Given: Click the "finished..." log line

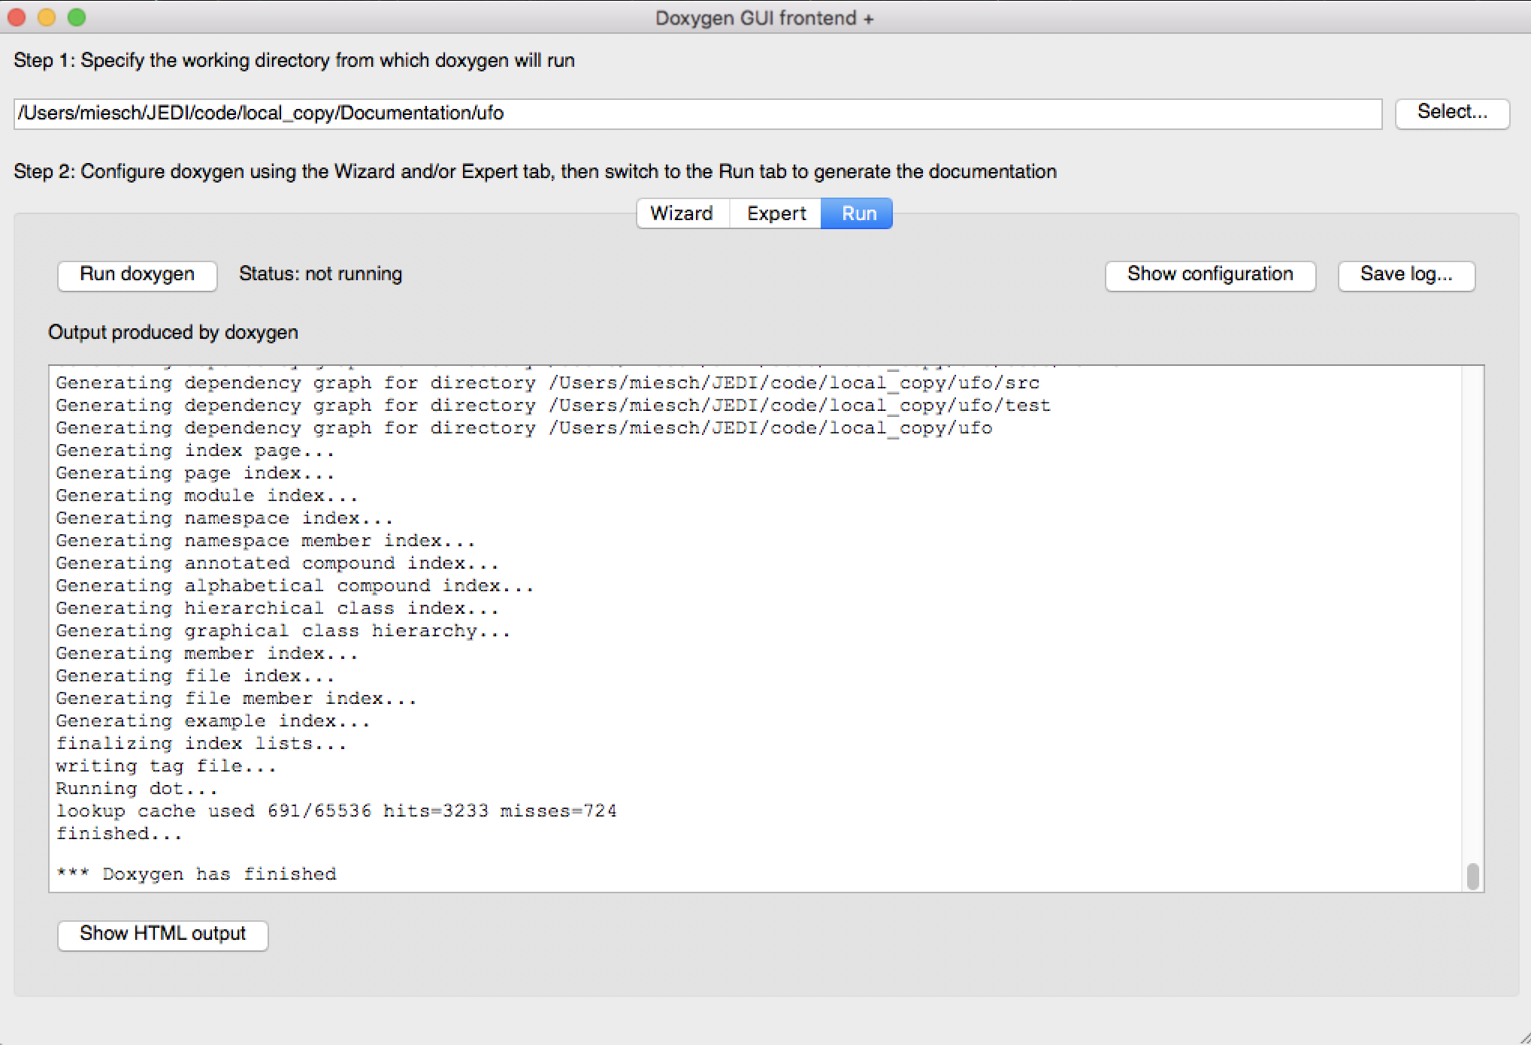Looking at the screenshot, I should [119, 834].
